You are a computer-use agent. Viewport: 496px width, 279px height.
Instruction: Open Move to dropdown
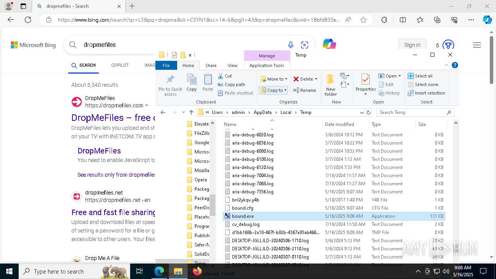point(274,79)
